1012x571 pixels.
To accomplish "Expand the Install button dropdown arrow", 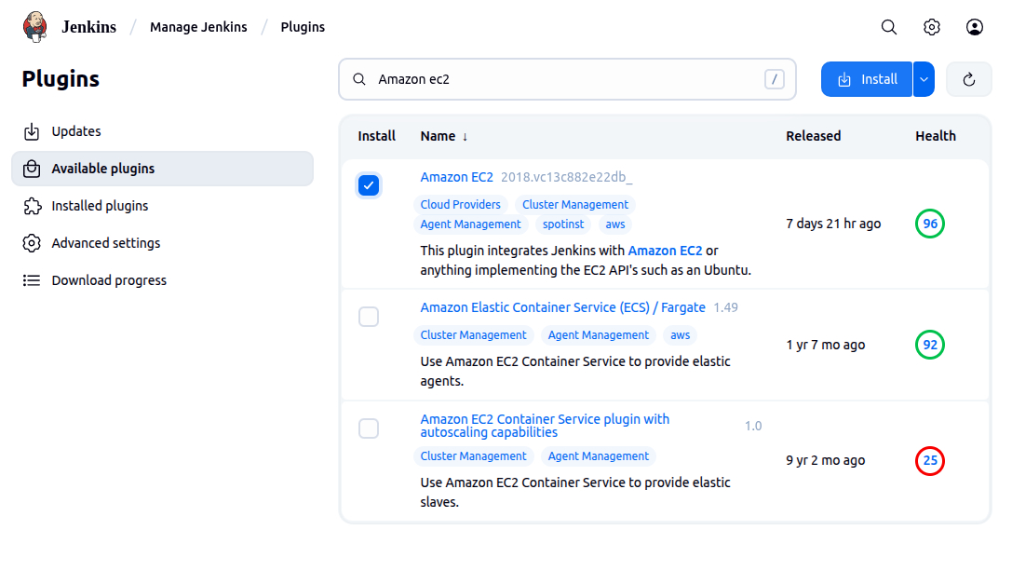I will pyautogui.click(x=924, y=79).
